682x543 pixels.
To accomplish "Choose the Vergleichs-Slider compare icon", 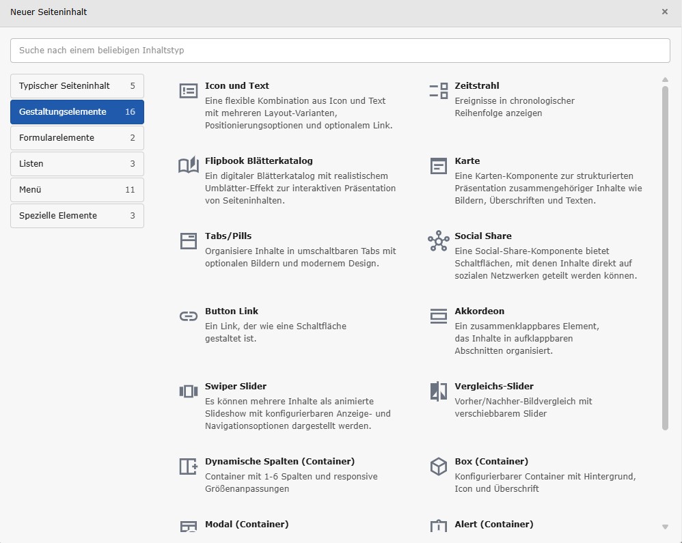I will [x=438, y=391].
